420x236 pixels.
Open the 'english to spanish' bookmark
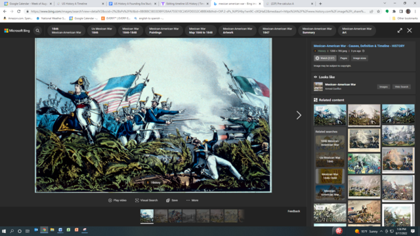[x=149, y=18]
